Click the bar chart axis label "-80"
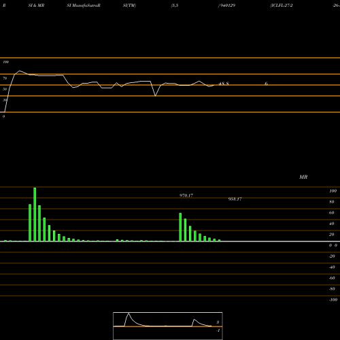 tap(332, 289)
